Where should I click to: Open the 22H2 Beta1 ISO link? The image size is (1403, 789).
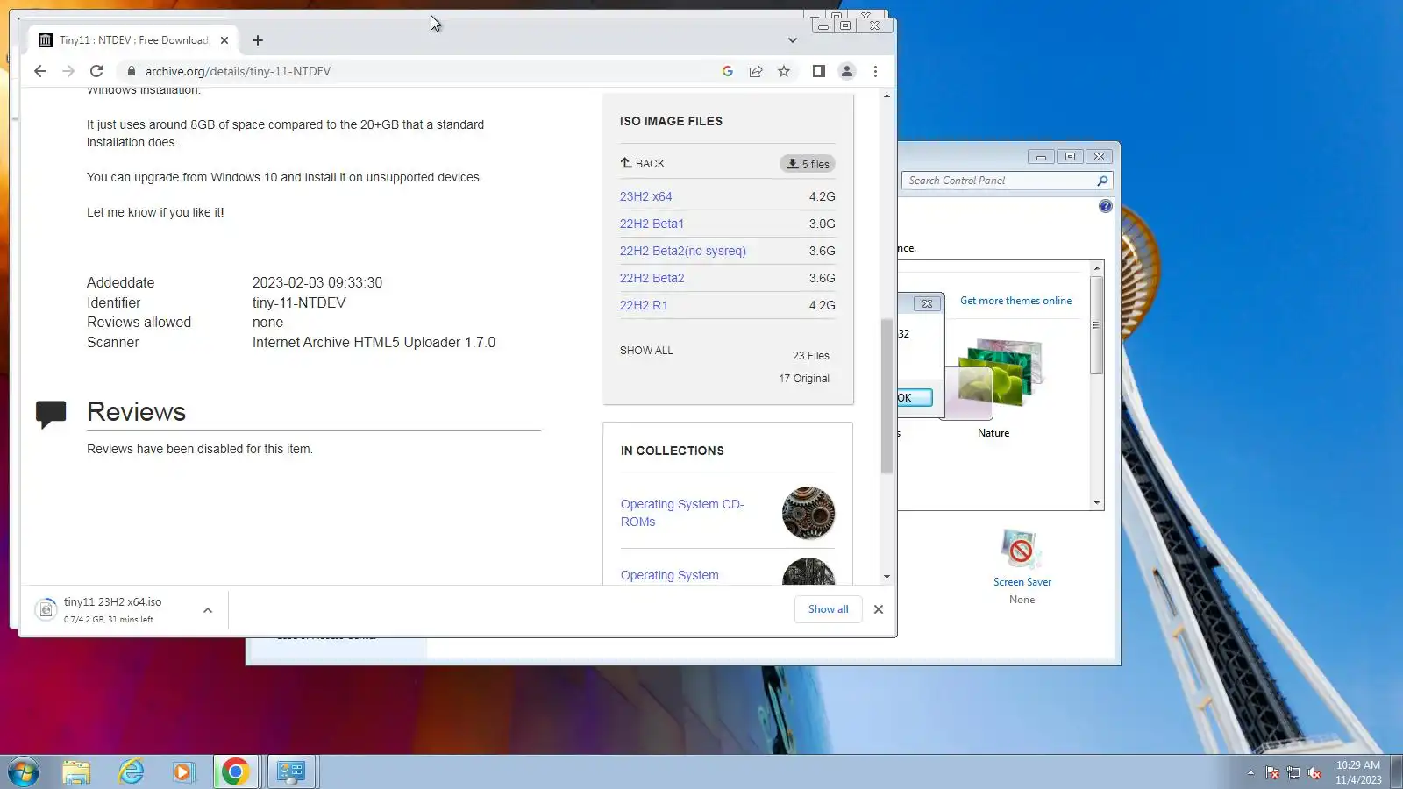point(652,224)
